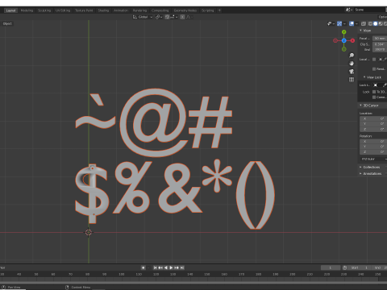
Task: Toggle proportional editing icon
Action: click(182, 17)
